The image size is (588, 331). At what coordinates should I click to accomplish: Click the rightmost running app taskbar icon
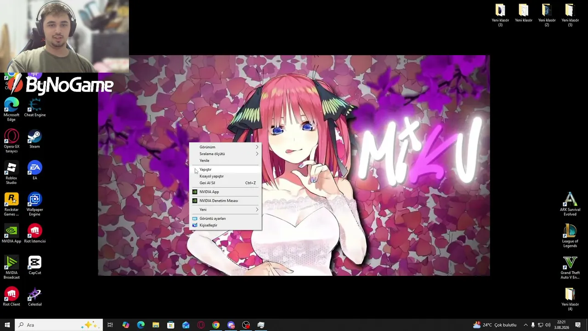tap(261, 325)
